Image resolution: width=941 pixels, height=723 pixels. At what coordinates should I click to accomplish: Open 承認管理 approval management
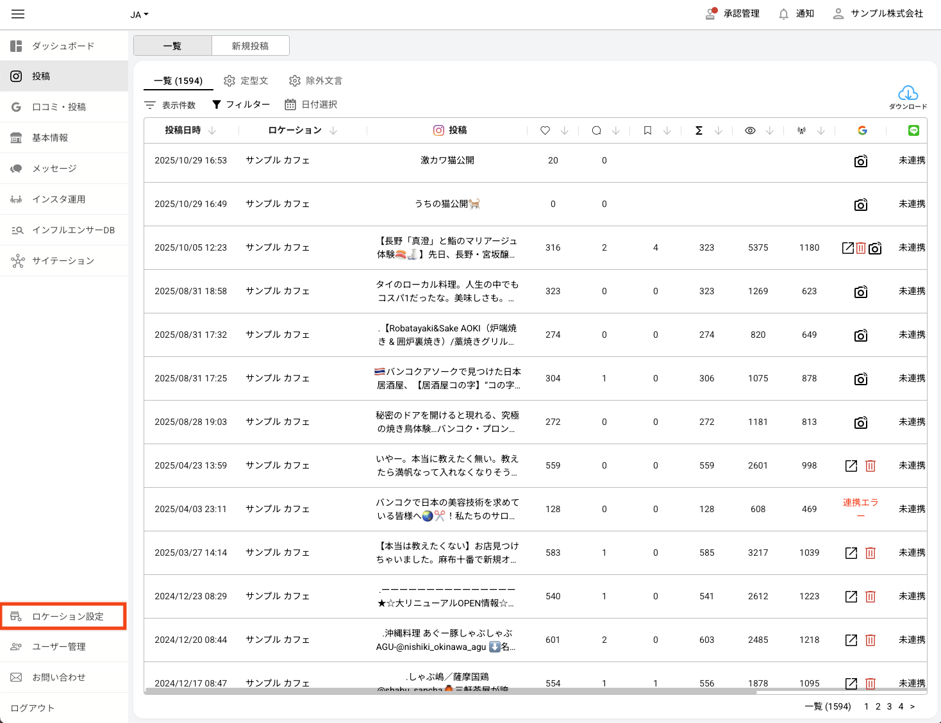click(x=733, y=14)
